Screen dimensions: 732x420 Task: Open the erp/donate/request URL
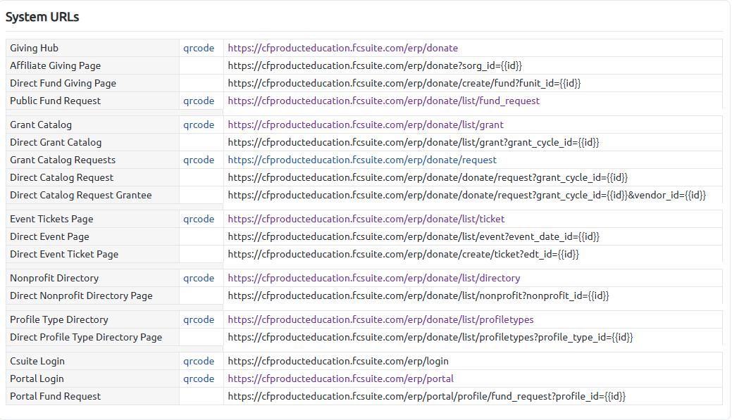tap(362, 160)
